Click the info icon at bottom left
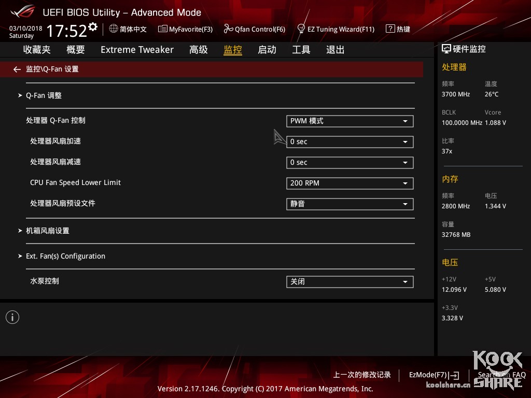 click(x=12, y=317)
